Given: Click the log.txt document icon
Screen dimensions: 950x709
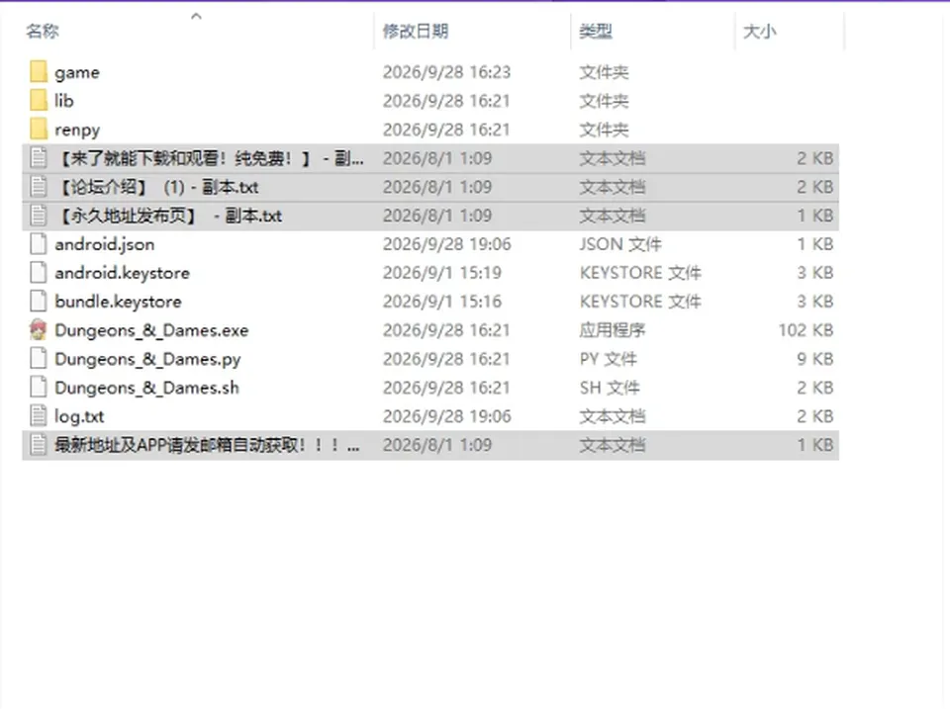Looking at the screenshot, I should [39, 416].
